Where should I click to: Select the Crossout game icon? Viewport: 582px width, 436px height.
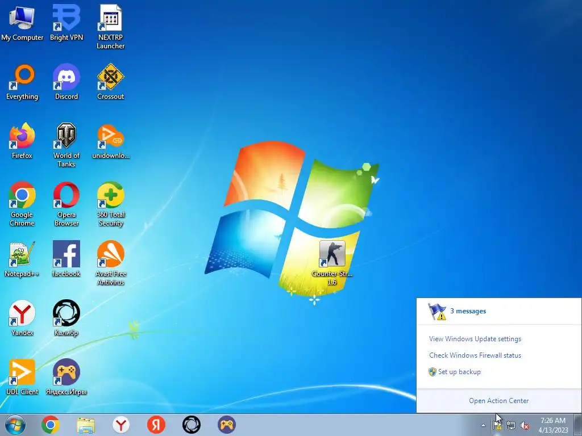coord(111,82)
